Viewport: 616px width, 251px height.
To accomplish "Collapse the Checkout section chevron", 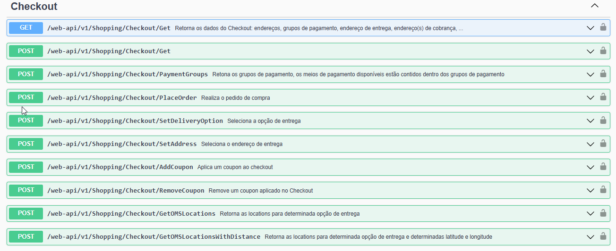I will pos(595,6).
